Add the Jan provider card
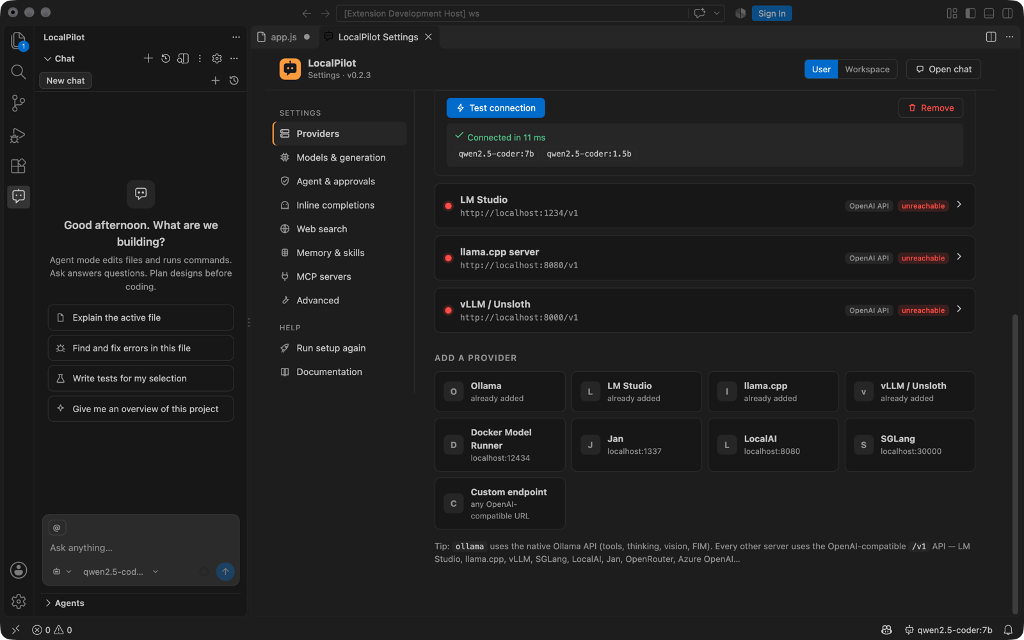The width and height of the screenshot is (1024, 640). point(636,445)
